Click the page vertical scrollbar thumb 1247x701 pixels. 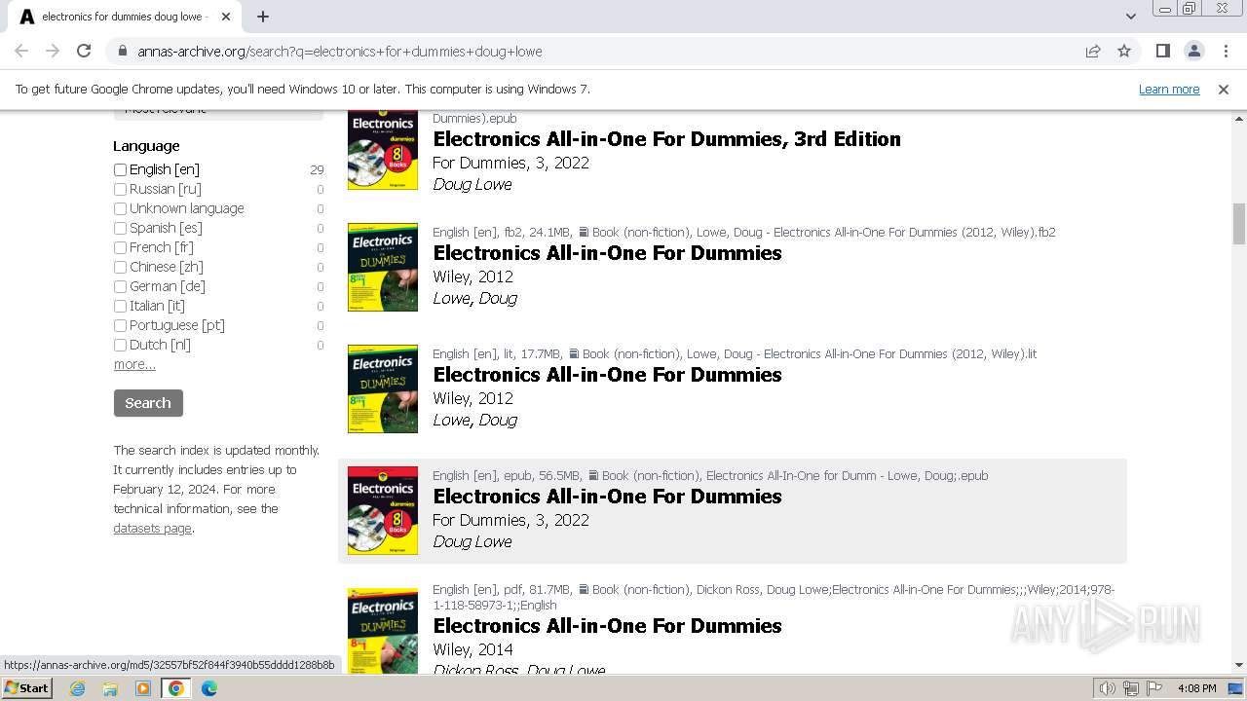pos(1239,224)
